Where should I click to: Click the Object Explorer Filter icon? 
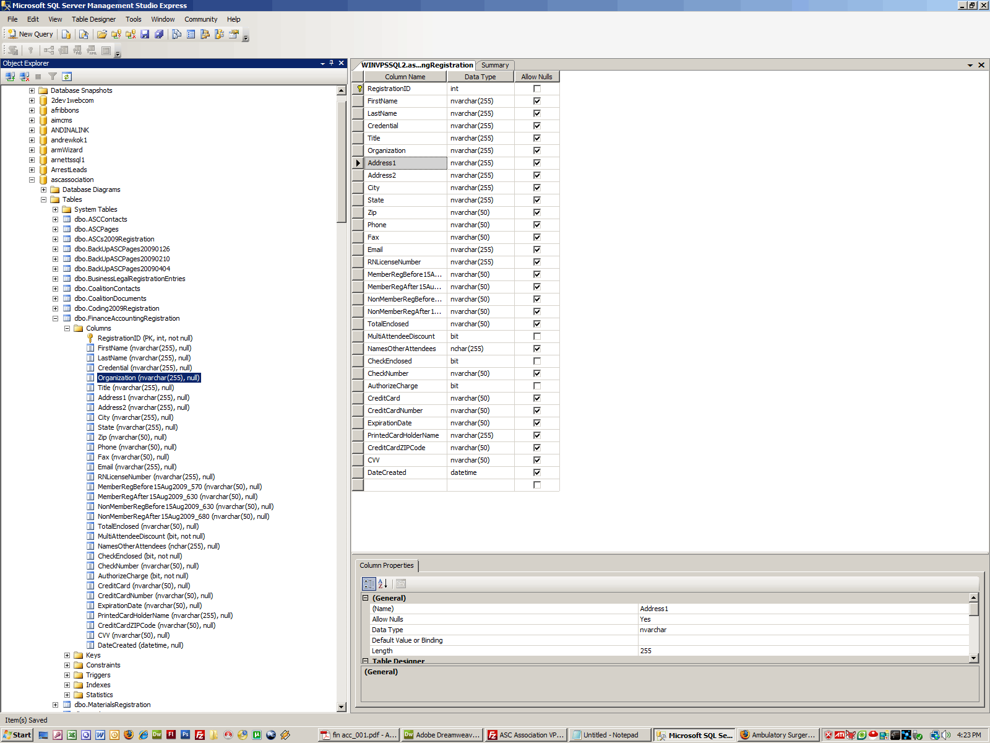coord(53,76)
